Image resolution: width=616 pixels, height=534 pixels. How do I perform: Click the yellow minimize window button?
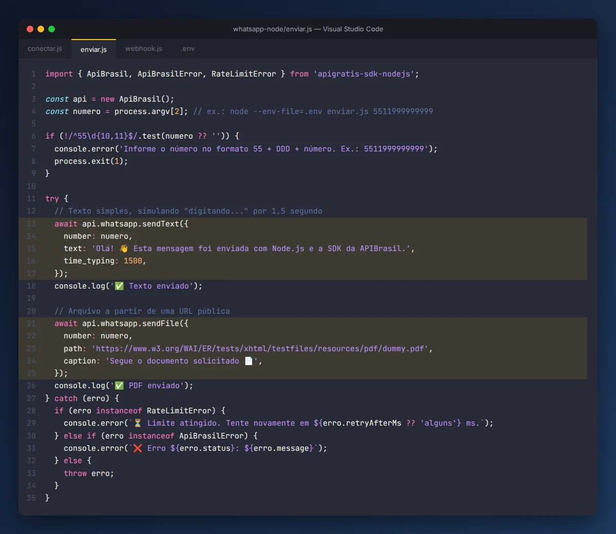[x=41, y=29]
